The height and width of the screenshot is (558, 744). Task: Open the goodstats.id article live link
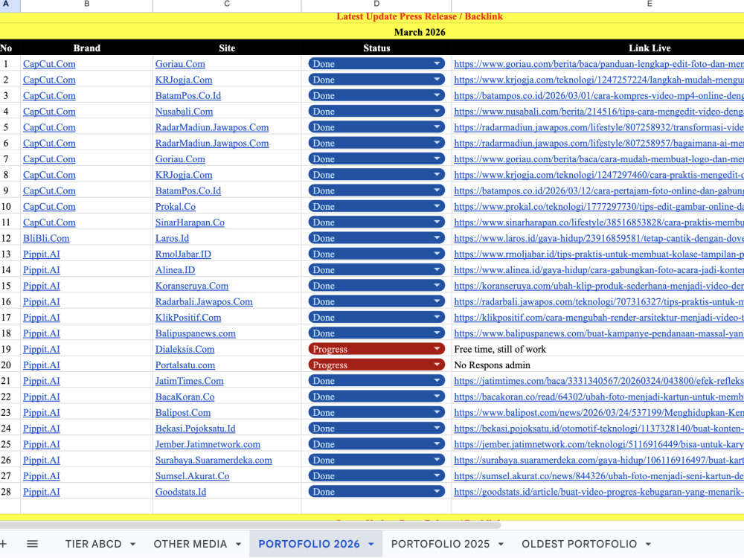coord(599,492)
